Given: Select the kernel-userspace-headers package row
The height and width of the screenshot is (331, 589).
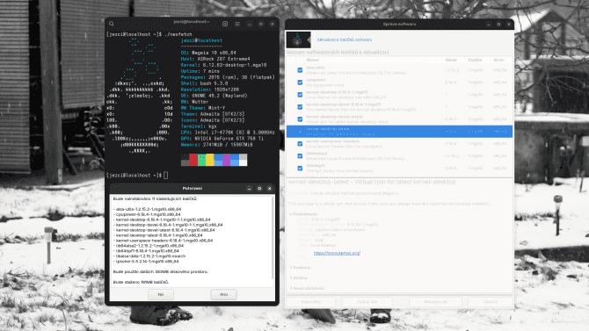Looking at the screenshot, I should [x=400, y=144].
